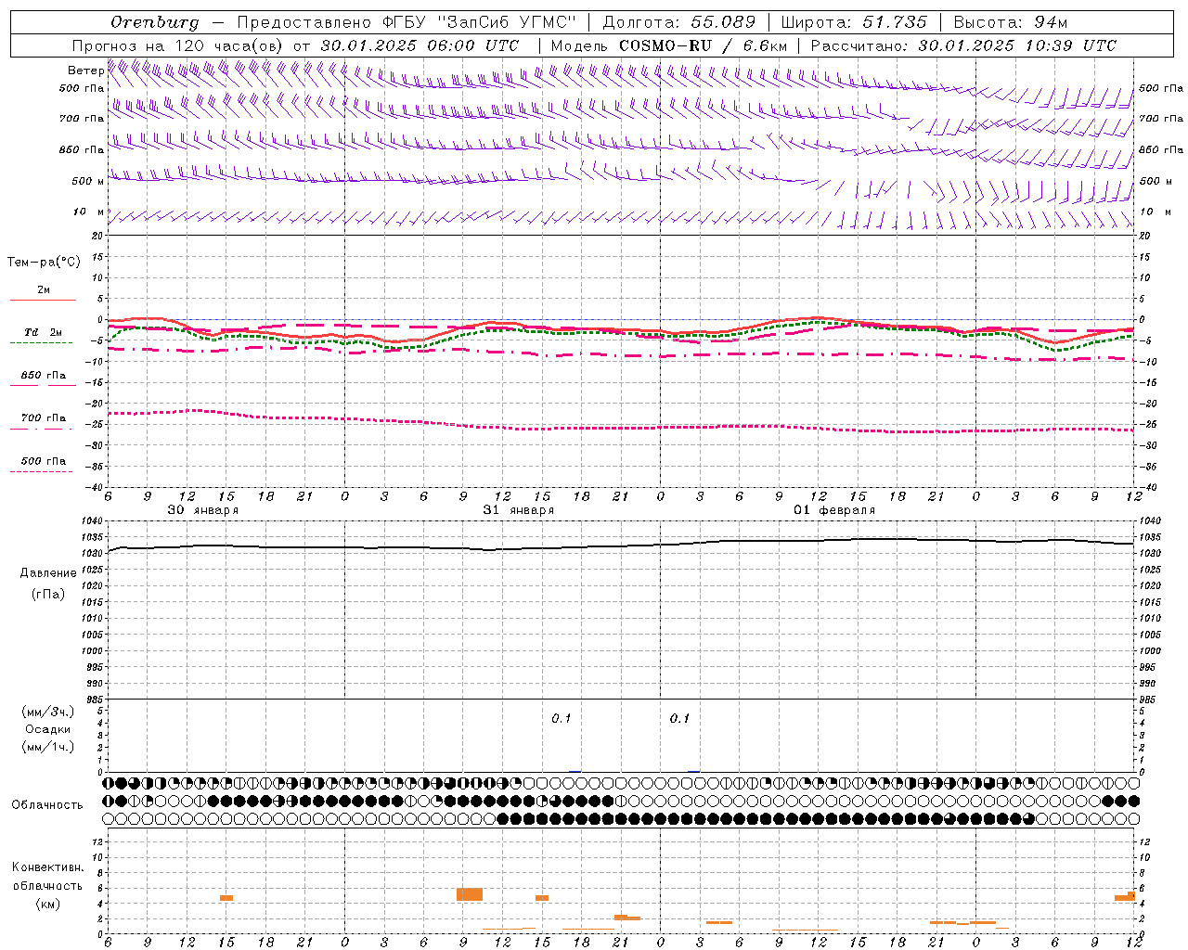Click the 'Конвективн.' convective cloud label
The image size is (1188, 950).
[48, 867]
